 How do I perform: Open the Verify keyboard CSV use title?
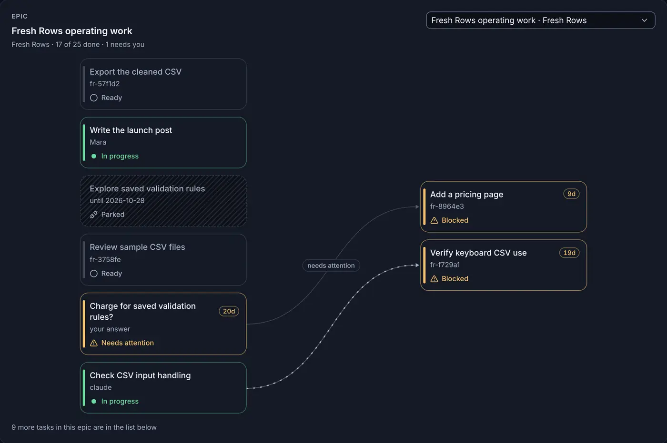[x=478, y=253]
